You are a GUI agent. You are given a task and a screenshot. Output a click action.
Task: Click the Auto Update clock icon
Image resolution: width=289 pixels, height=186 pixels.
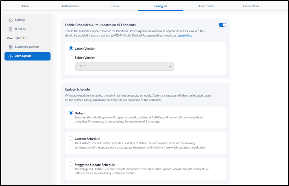10,56
